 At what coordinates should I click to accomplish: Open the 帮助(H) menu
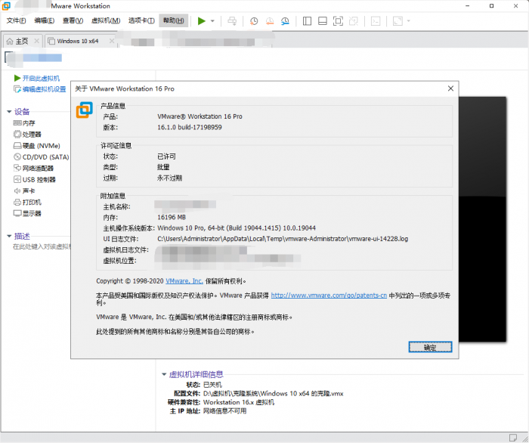174,20
